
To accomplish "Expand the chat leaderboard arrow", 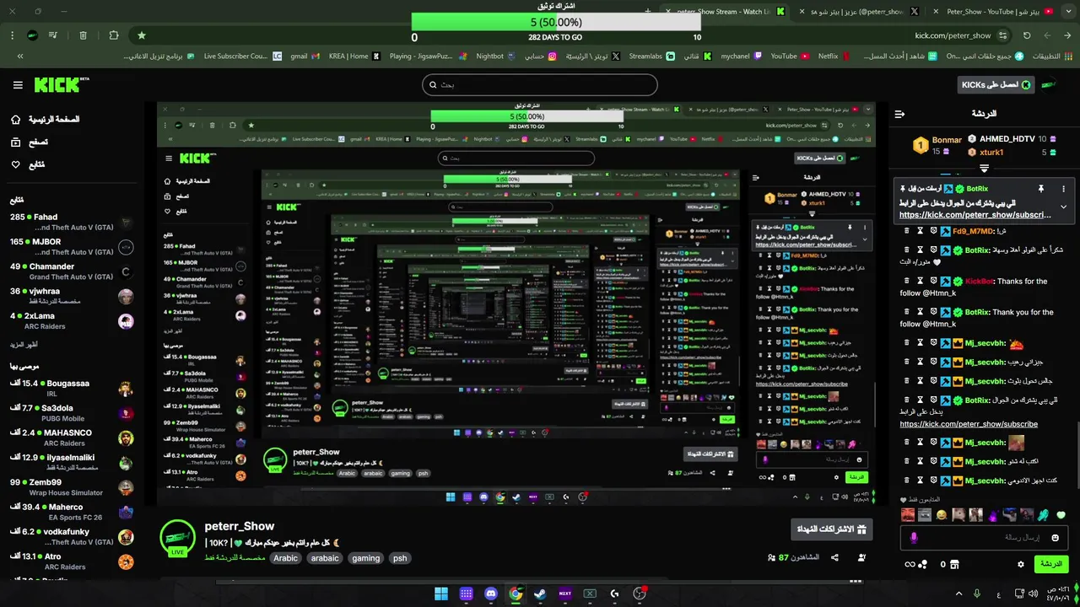I will point(984,169).
